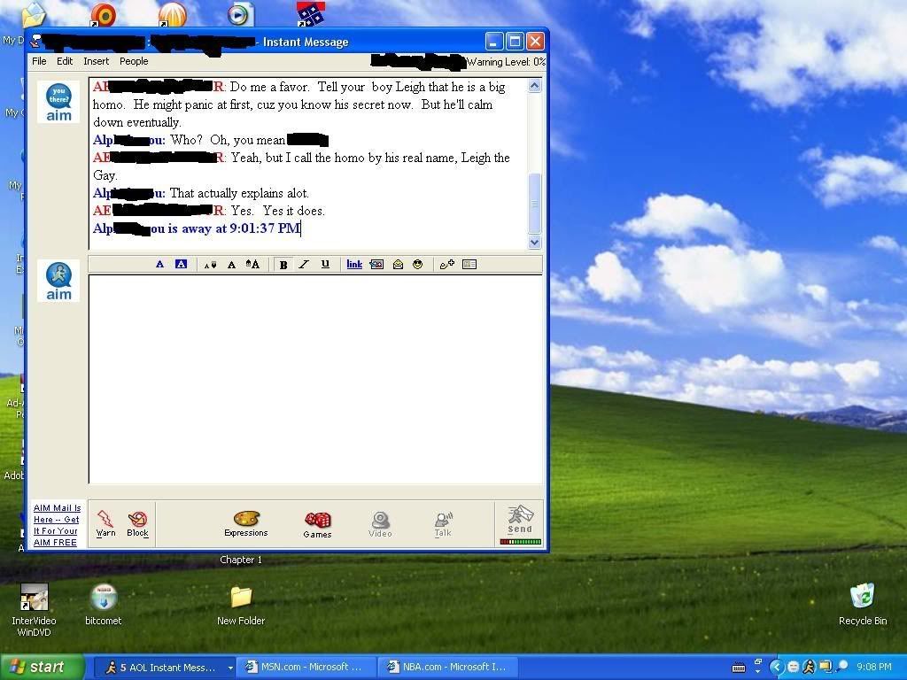Viewport: 907px width, 680px height.
Task: Open the AIM Mail Is Here link
Action: pos(56,525)
